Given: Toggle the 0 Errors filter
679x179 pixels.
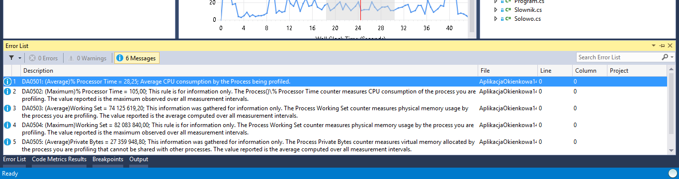Looking at the screenshot, I should 43,58.
